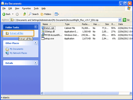Click the zip folder icon beside Extract all files
This screenshot has height=100, width=133.
(7, 33)
